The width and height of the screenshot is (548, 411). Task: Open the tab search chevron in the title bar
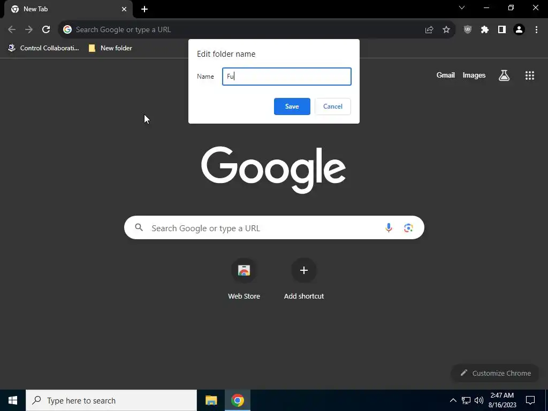462,7
